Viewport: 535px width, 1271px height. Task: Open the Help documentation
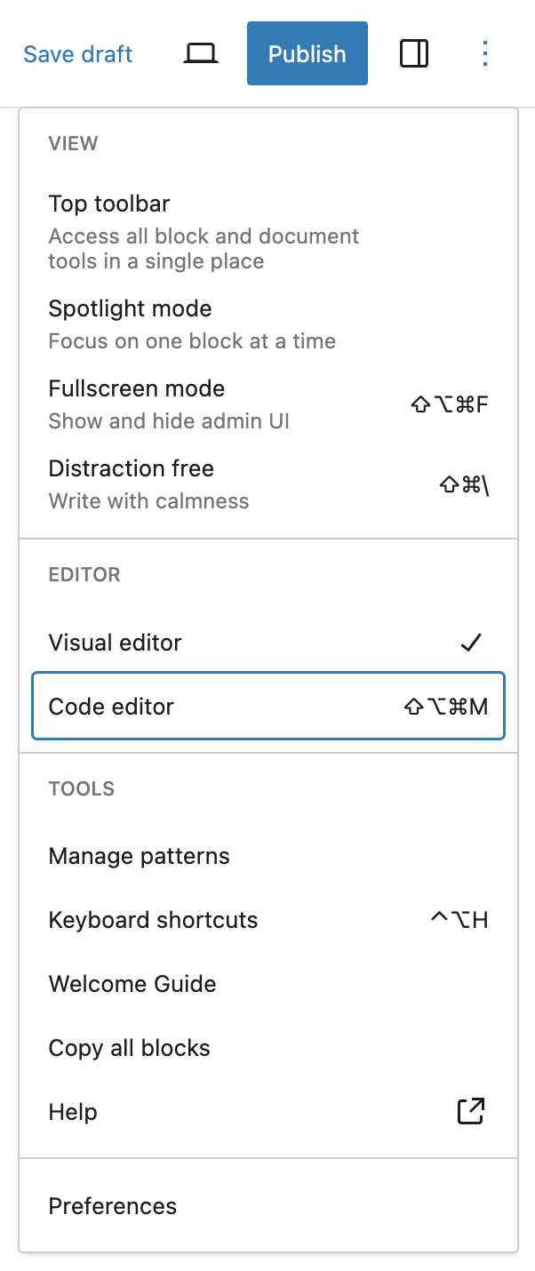(x=73, y=1111)
